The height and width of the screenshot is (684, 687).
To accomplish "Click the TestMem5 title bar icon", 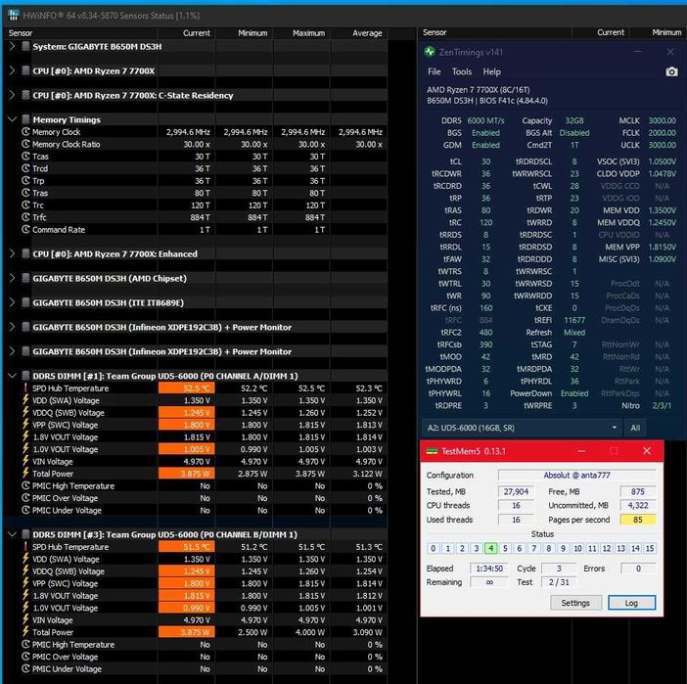I will (432, 451).
